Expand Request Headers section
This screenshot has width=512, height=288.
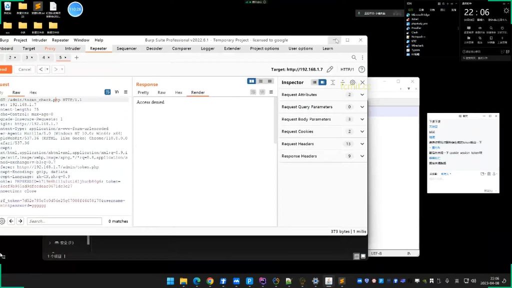pyautogui.click(x=362, y=143)
